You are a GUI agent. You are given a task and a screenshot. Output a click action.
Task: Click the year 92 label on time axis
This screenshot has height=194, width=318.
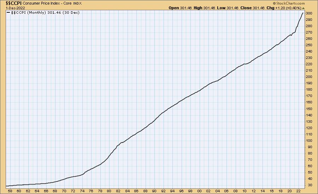[163, 191]
